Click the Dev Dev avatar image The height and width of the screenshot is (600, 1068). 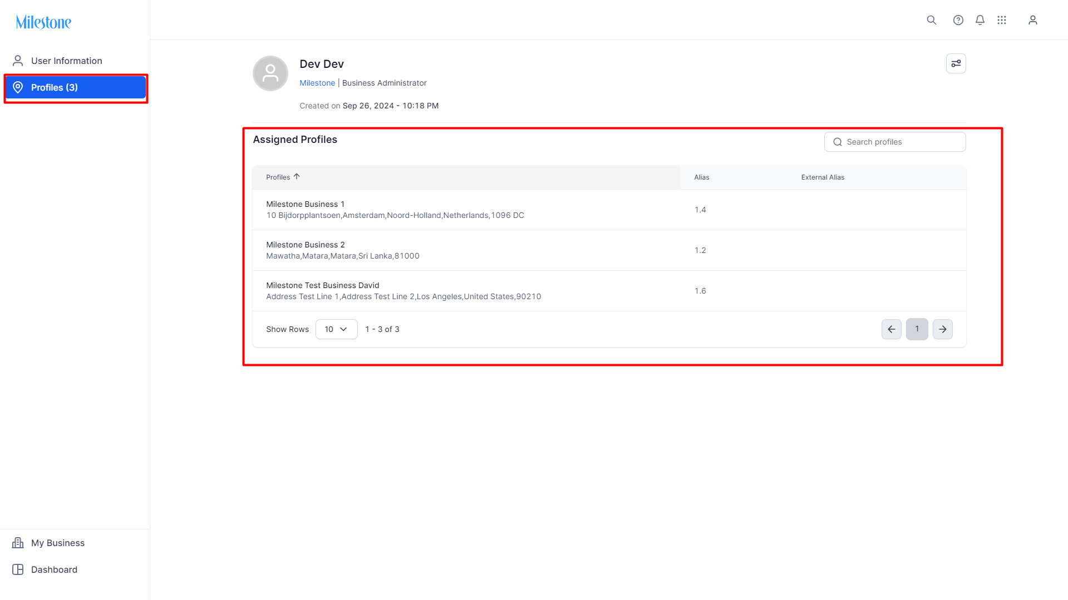point(270,73)
